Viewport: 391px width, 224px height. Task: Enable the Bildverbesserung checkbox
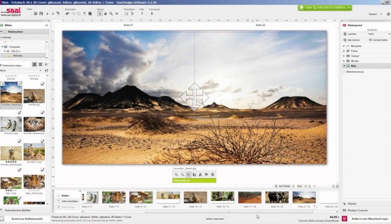point(345,72)
